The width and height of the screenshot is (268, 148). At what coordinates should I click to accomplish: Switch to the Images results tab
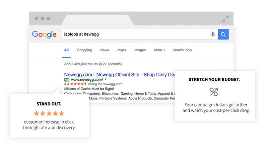tap(140, 50)
